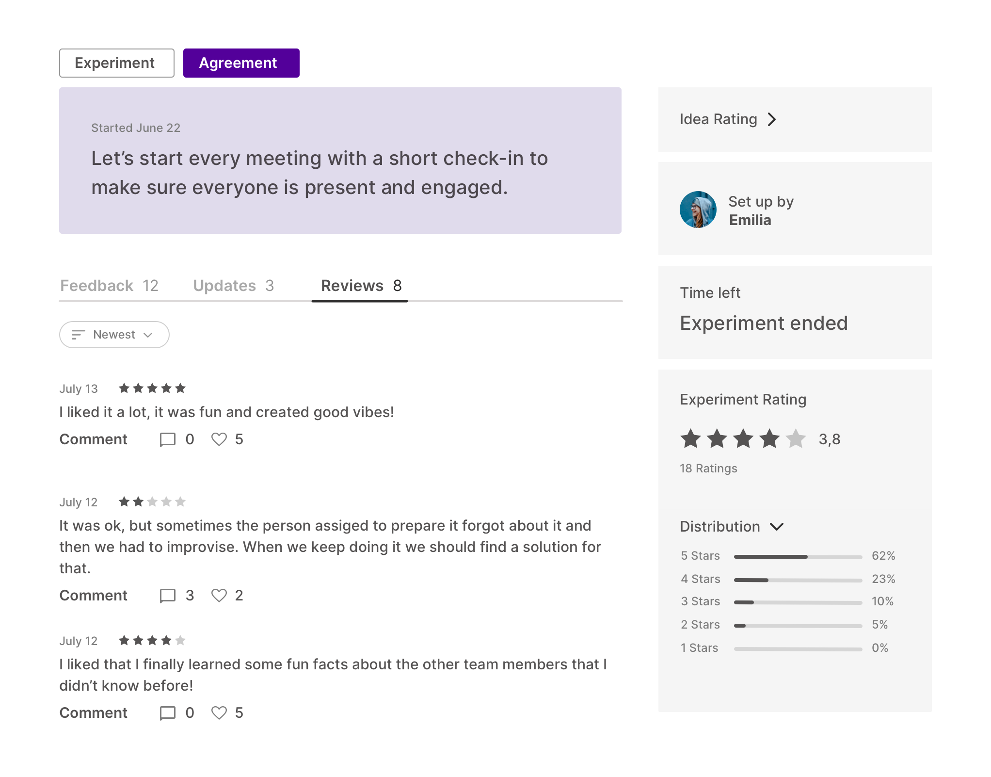Click the sort lines icon beside Newest

pyautogui.click(x=78, y=335)
